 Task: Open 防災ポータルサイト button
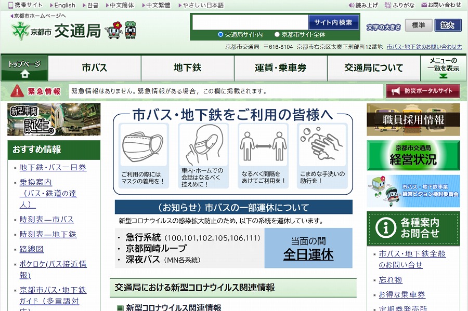[423, 91]
